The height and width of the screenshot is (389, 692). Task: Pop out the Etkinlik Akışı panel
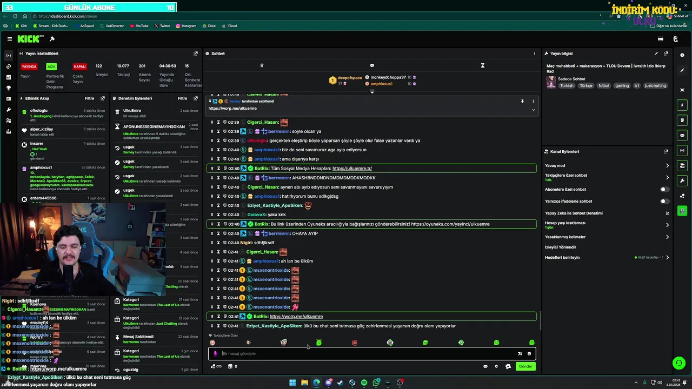click(103, 98)
